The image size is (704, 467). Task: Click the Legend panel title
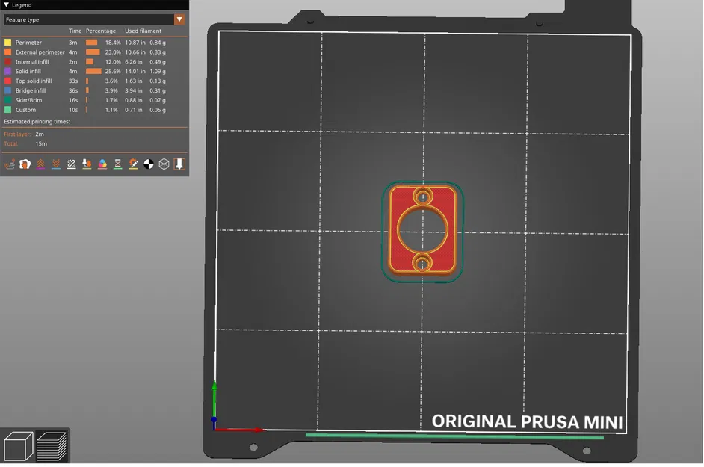tap(22, 5)
